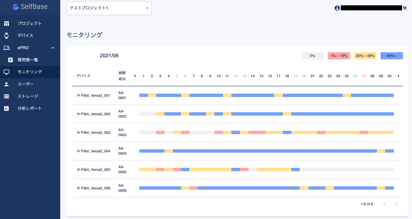Click the デバイス column header
The width and height of the screenshot is (412, 219).
point(83,76)
